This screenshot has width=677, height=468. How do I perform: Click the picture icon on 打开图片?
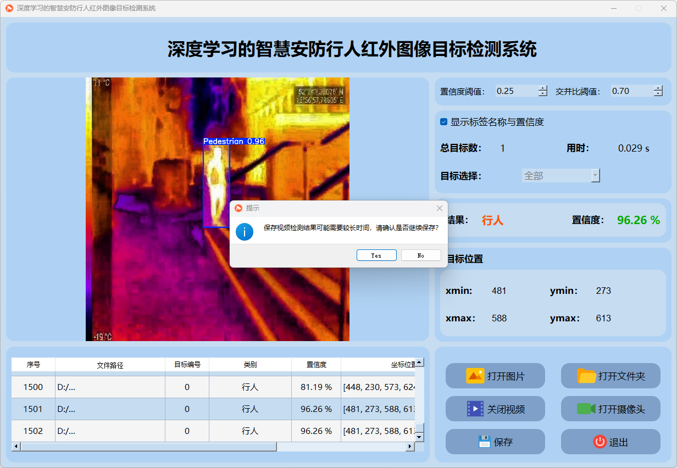pyautogui.click(x=475, y=376)
